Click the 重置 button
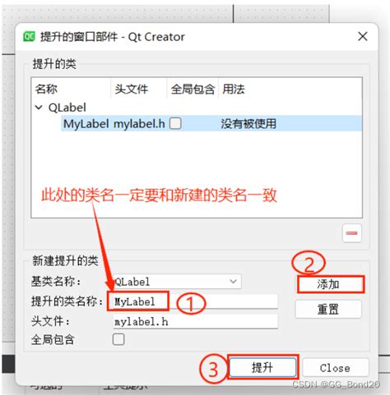Viewport: 390px width, 395px height. [x=328, y=309]
